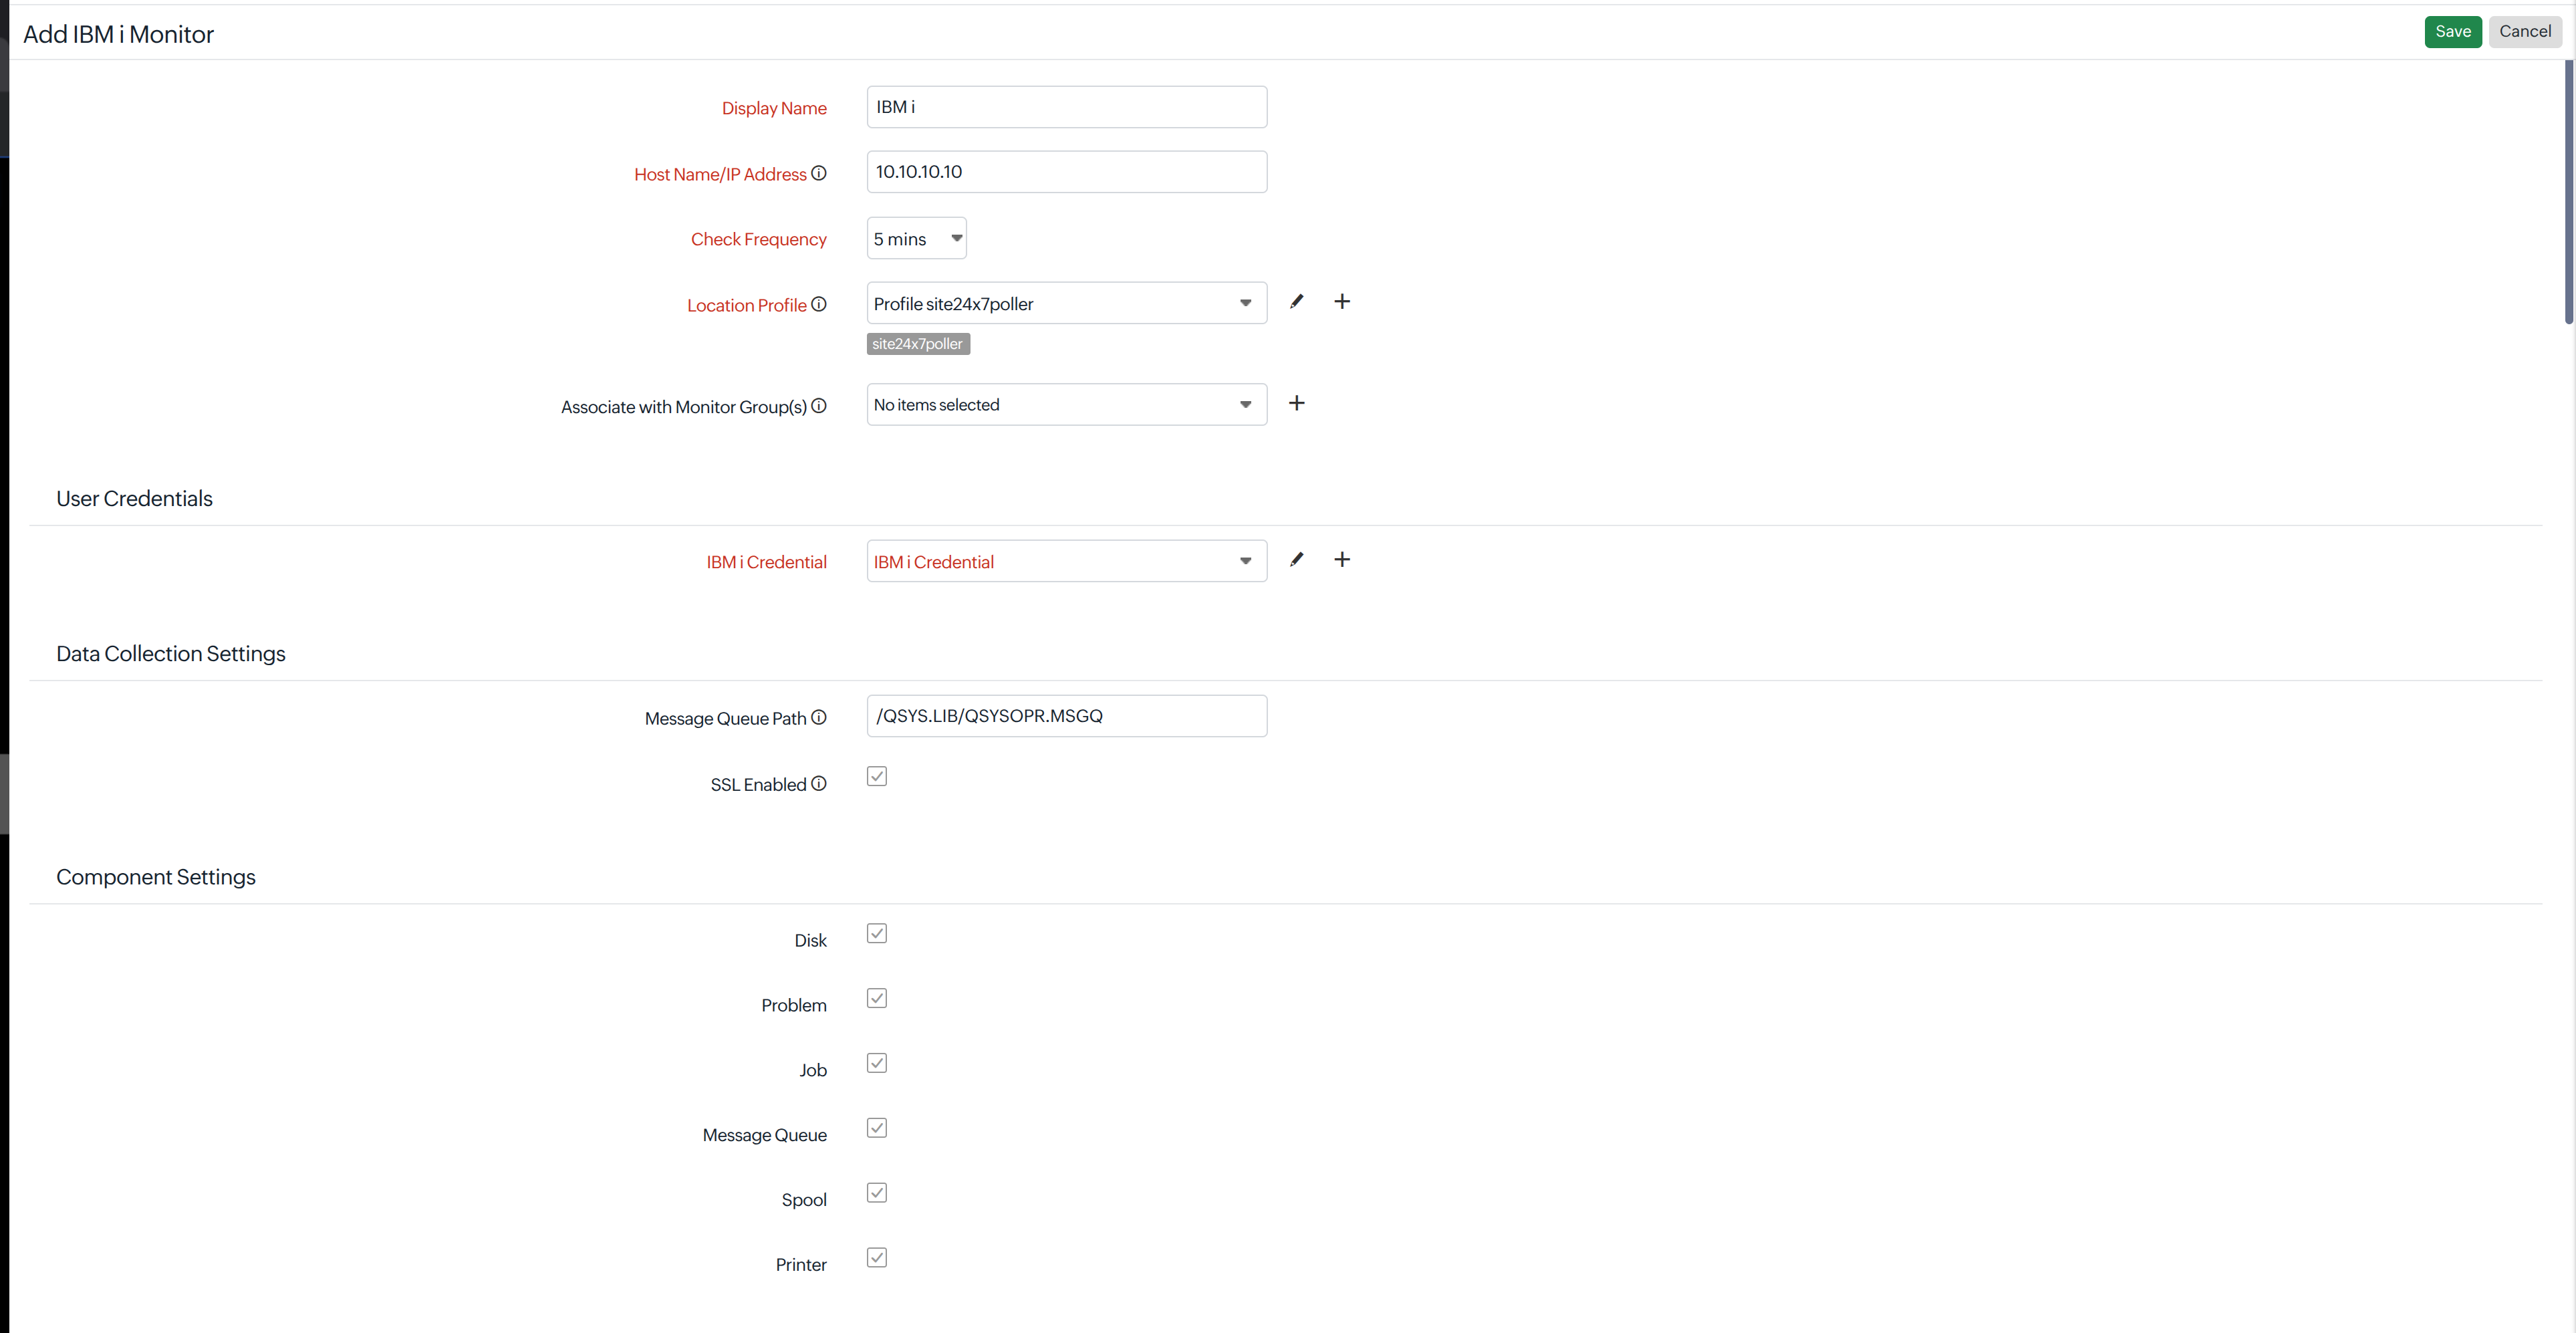Viewport: 2576px width, 1333px height.
Task: Open Associate with Monitor Group(s) info icon
Action: coord(819,405)
